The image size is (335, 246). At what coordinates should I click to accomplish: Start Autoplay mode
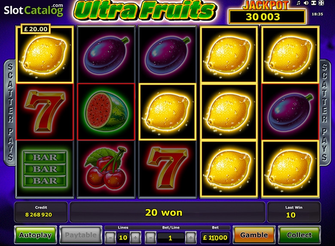click(36, 235)
